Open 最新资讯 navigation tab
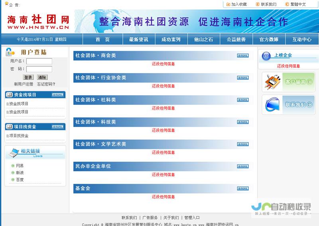 click(x=139, y=39)
